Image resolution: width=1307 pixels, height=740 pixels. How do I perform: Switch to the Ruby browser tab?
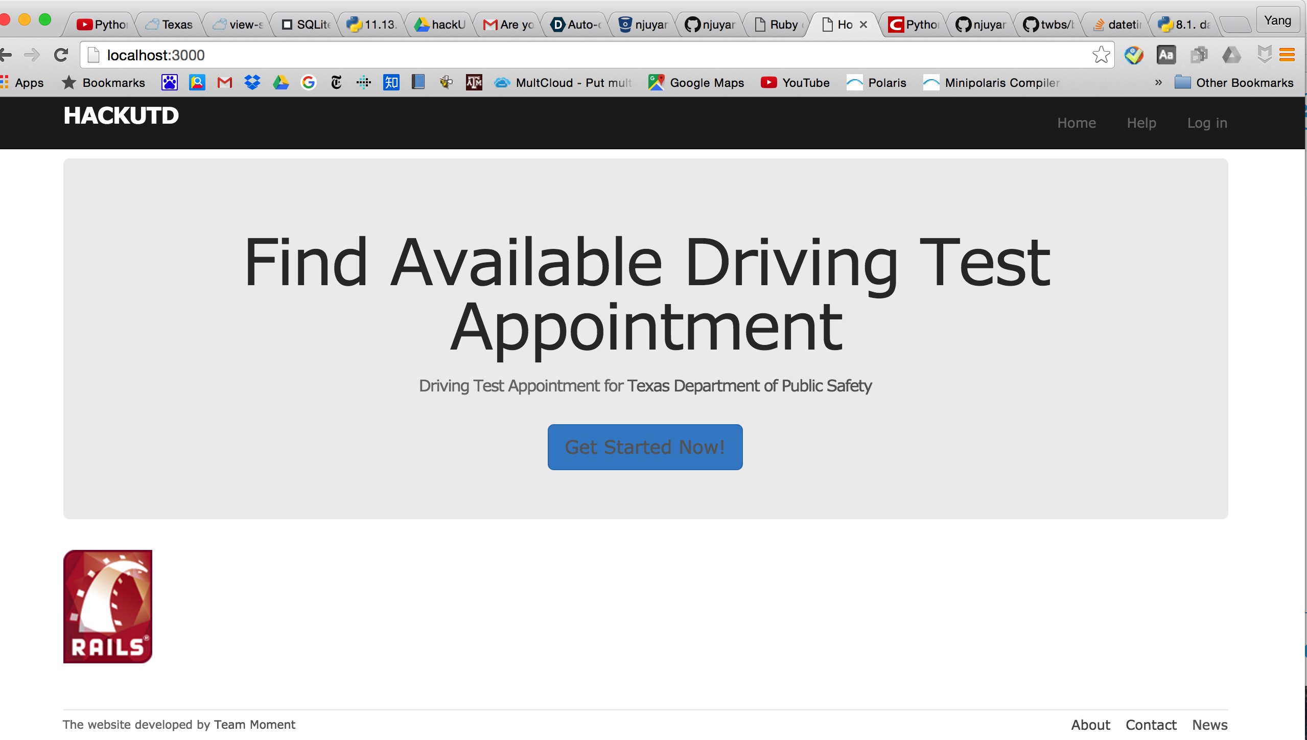777,25
